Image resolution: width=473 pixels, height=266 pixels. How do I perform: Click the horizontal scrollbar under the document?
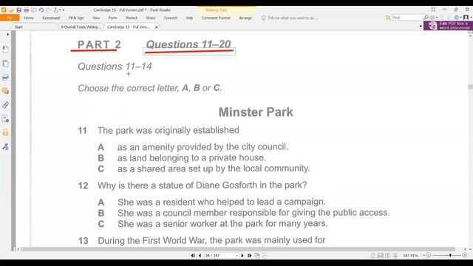coord(238,249)
